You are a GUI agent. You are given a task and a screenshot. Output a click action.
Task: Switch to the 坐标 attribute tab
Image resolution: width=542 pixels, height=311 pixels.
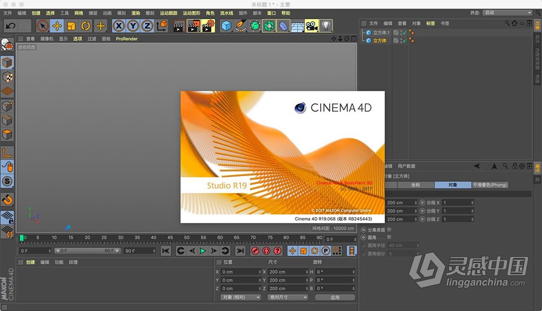point(416,185)
